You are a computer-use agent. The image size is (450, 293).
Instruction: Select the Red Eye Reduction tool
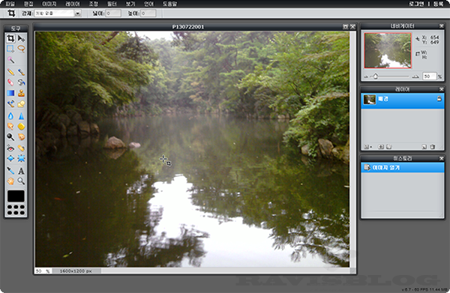(x=10, y=148)
